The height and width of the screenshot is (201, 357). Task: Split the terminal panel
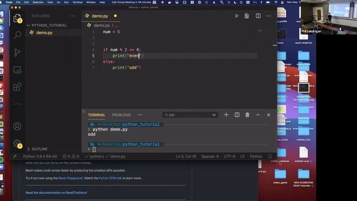237,115
